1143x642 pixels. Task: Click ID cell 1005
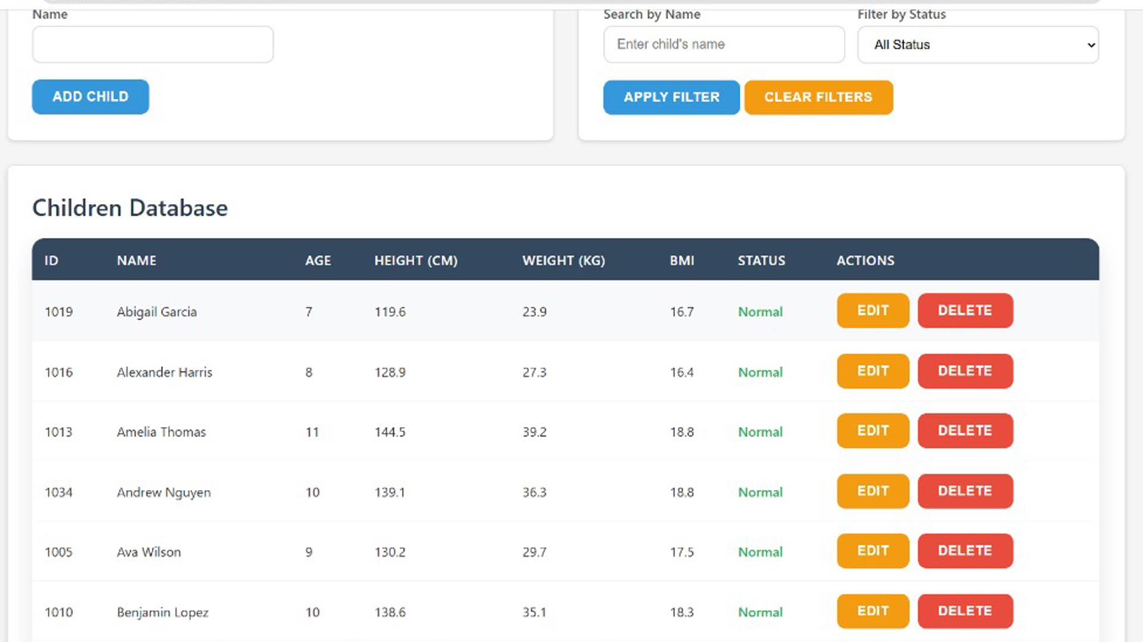(x=58, y=552)
